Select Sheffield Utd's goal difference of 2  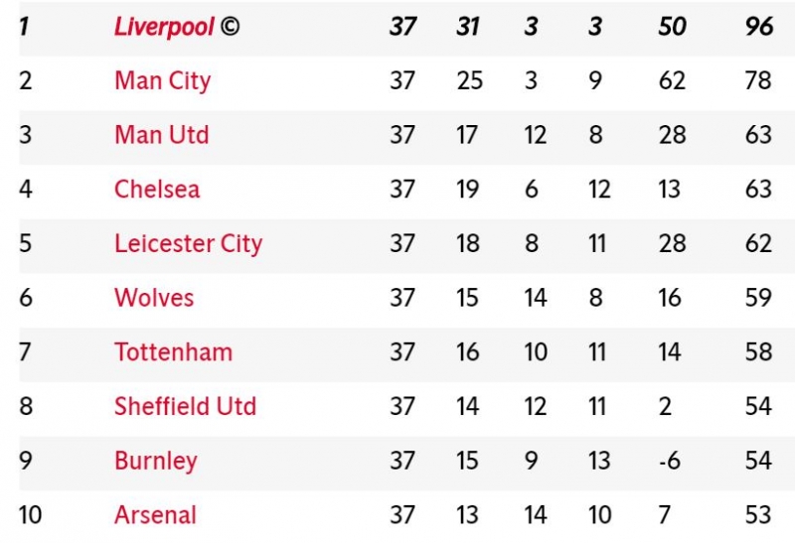click(x=665, y=406)
